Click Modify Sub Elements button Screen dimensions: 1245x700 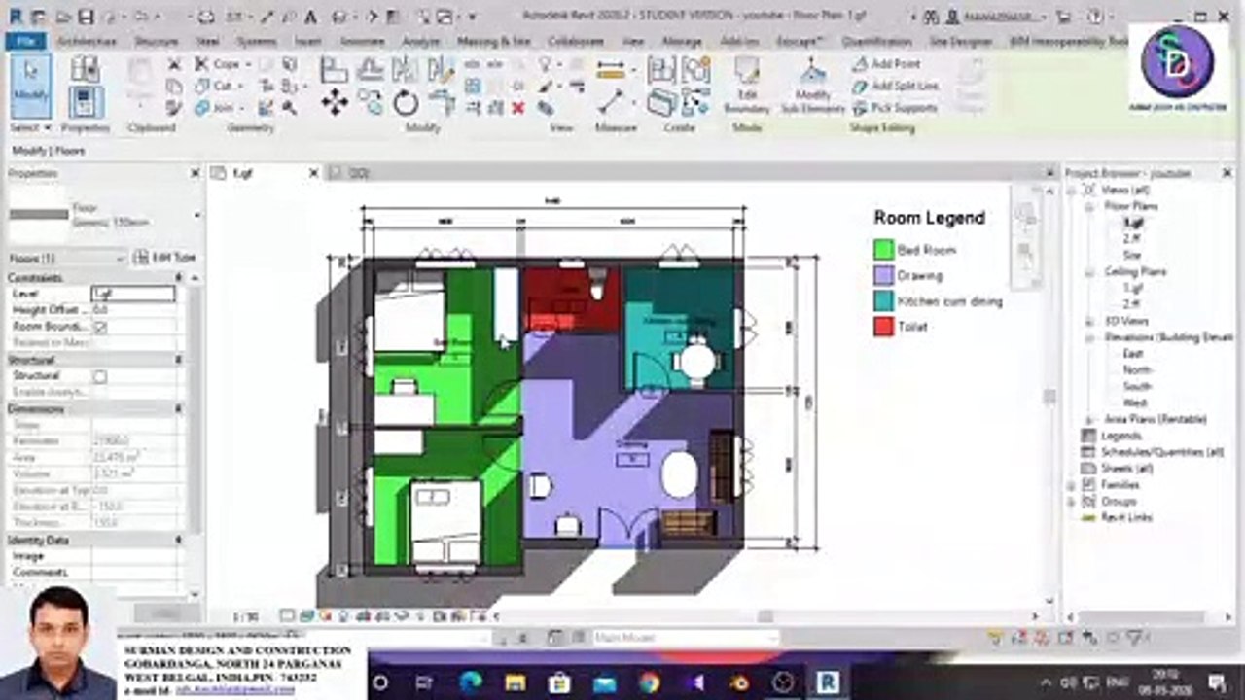[813, 86]
